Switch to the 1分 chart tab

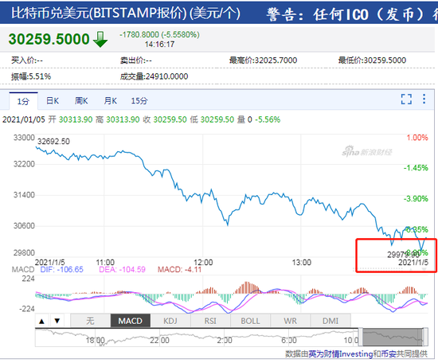pos(23,101)
